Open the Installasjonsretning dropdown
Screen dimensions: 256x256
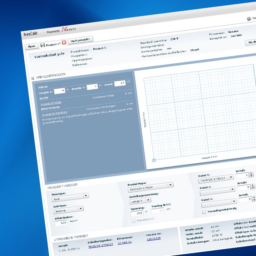140,201
